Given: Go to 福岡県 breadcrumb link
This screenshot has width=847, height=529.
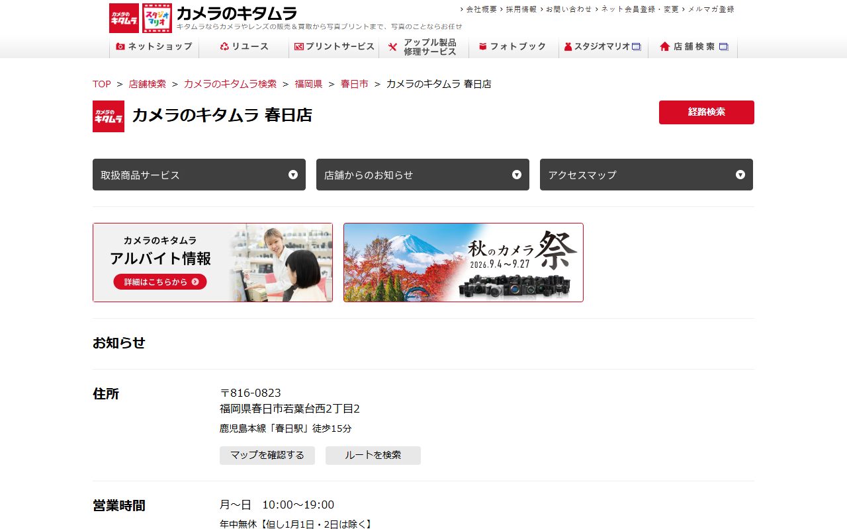Looking at the screenshot, I should (308, 84).
